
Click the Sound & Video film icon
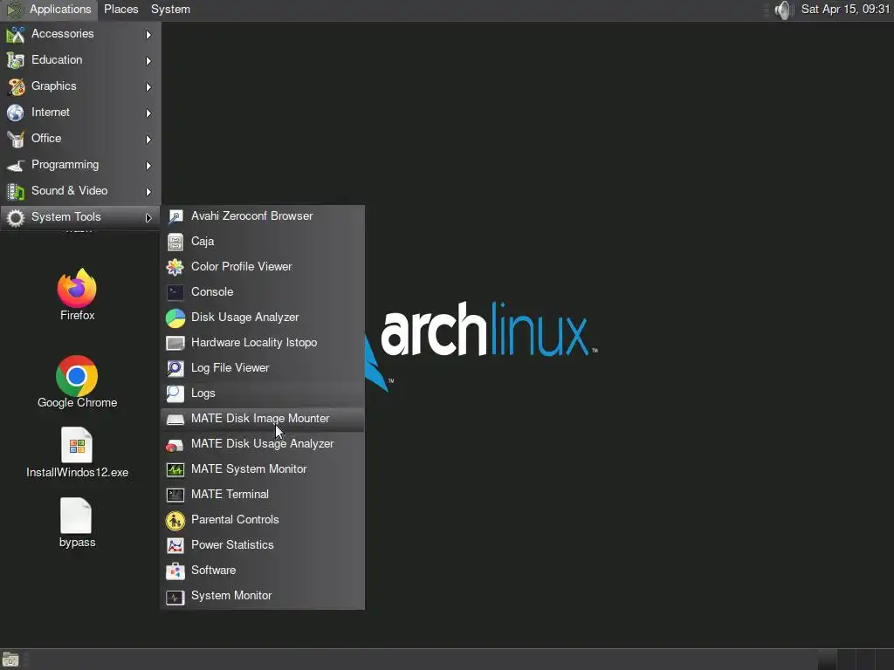16,191
